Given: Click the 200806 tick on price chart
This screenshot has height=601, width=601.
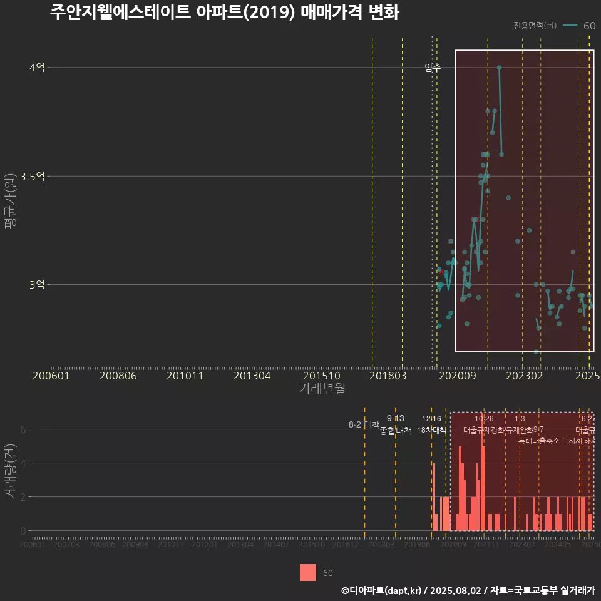Looking at the screenshot, I should pyautogui.click(x=118, y=376).
